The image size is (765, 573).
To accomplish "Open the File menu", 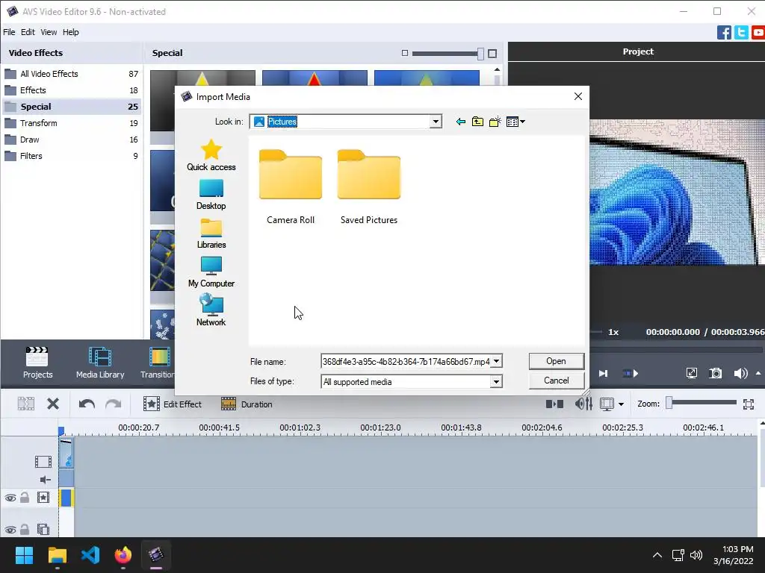I will (x=9, y=32).
